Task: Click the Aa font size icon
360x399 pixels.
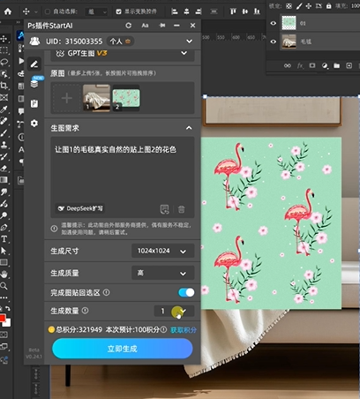Action: point(145,26)
